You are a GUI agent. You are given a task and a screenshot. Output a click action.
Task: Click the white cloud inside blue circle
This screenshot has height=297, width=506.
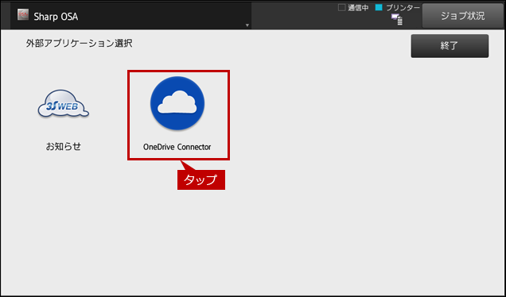coord(177,102)
